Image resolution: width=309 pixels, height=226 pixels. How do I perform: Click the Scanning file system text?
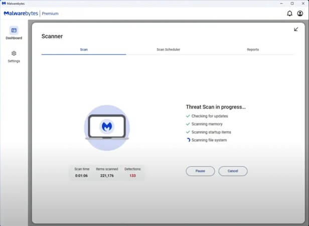tap(209, 140)
